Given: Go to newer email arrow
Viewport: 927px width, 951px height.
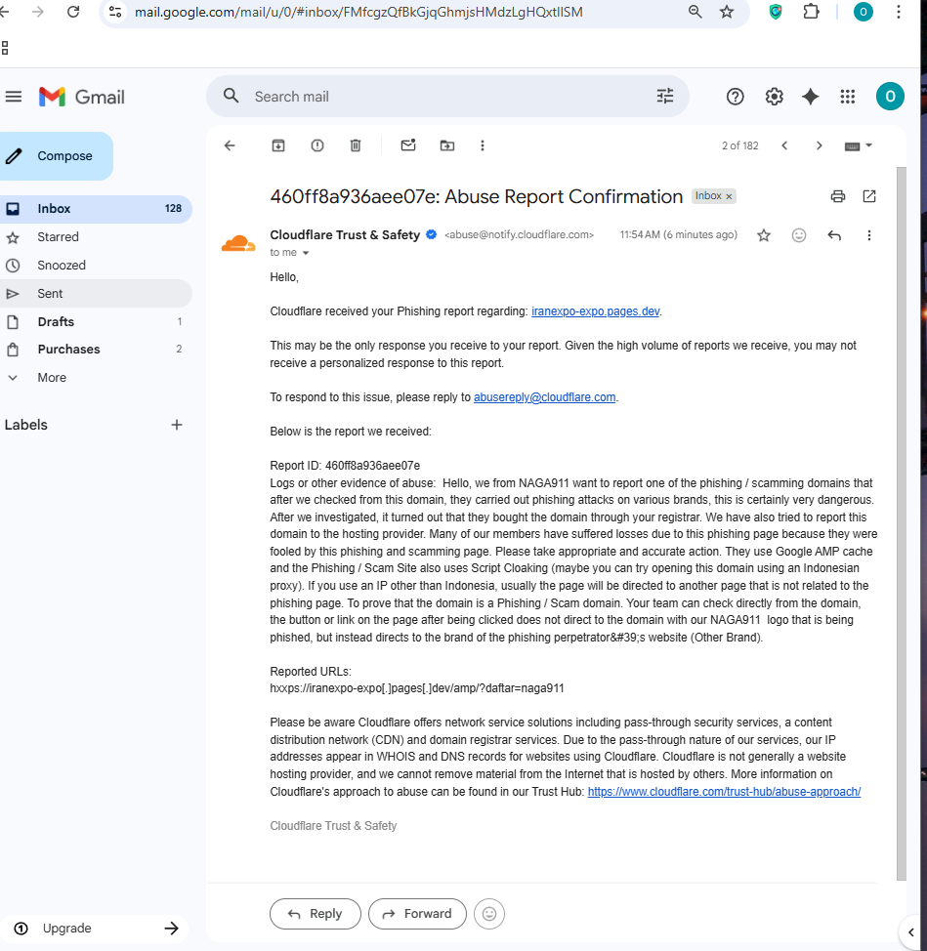Looking at the screenshot, I should pyautogui.click(x=784, y=145).
